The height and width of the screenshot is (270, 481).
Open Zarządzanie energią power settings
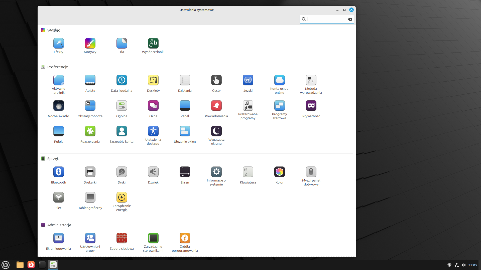click(x=122, y=197)
